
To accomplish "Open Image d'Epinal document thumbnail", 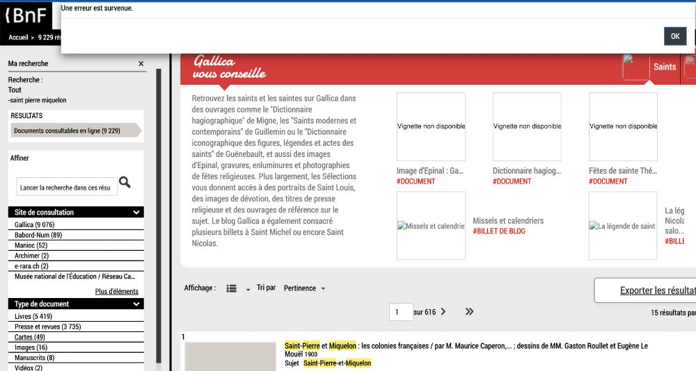I will coord(431,126).
